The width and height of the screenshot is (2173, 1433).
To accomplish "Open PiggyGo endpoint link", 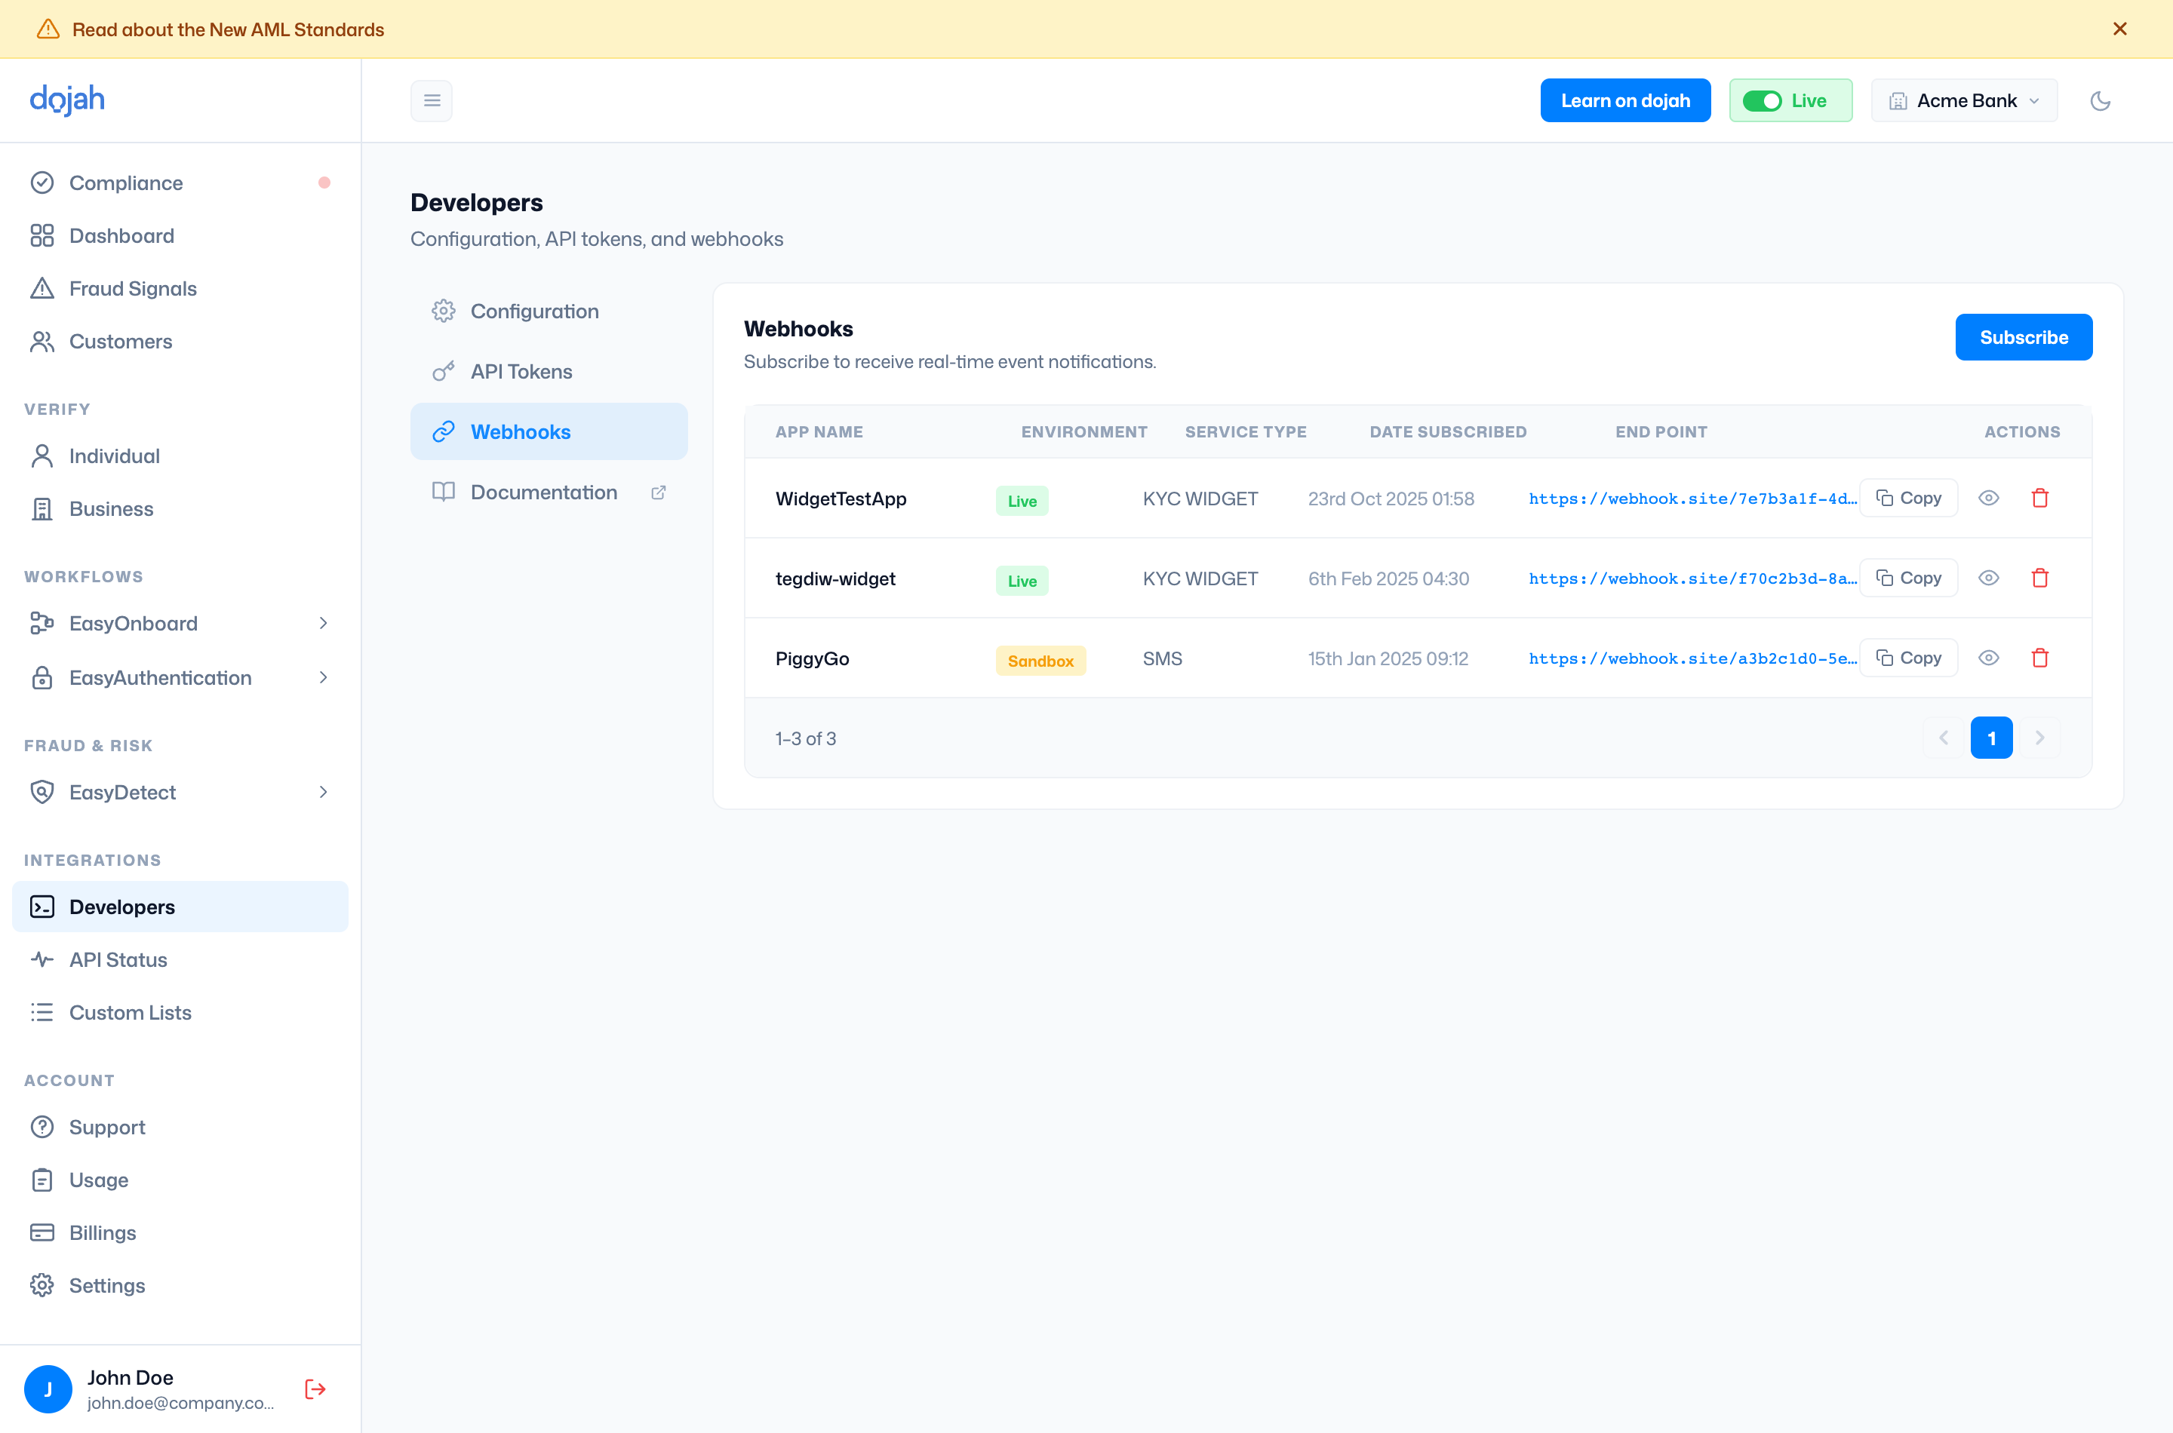I will point(1692,659).
